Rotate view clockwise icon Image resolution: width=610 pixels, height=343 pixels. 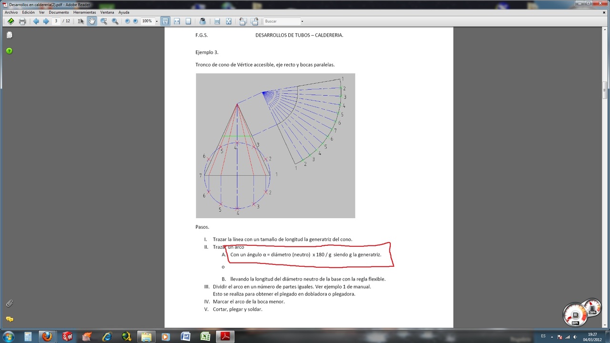pyautogui.click(x=255, y=21)
